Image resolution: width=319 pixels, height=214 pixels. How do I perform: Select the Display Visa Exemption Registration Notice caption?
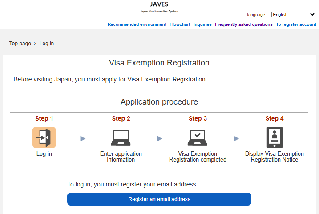274,157
